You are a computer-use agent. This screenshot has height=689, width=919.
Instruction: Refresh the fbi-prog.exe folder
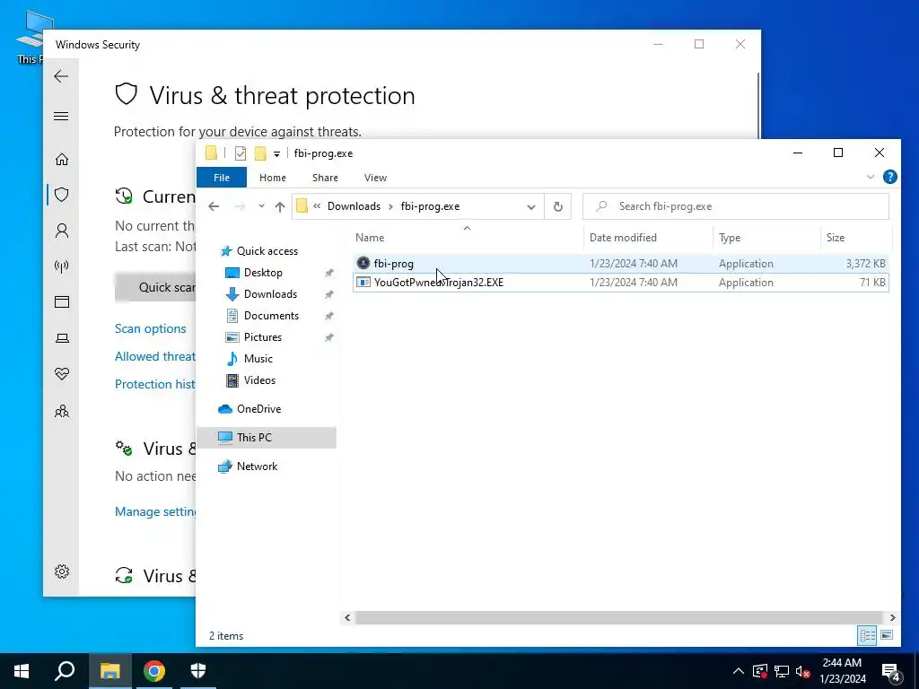tap(558, 206)
